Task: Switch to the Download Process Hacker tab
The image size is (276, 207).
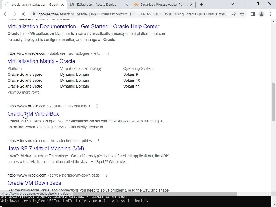Action: (164, 5)
